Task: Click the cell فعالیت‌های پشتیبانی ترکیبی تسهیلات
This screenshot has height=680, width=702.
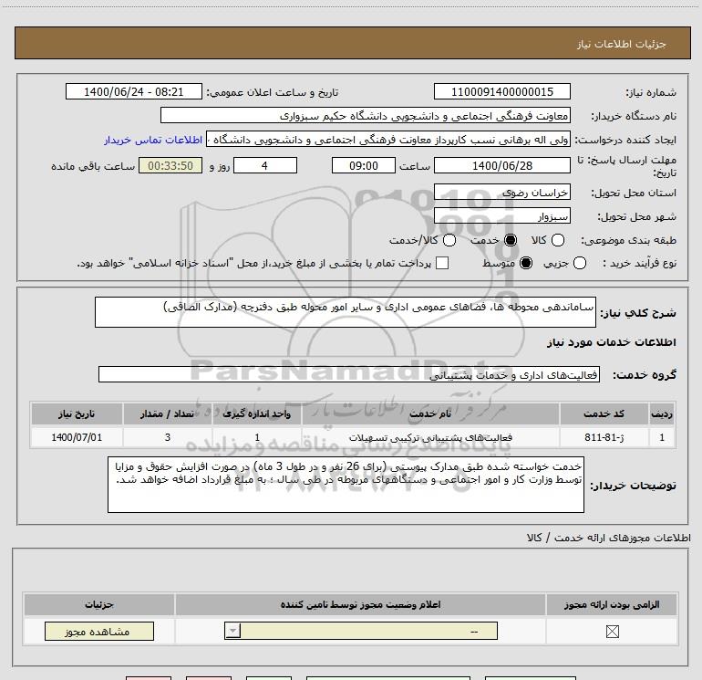Action: pyautogui.click(x=430, y=437)
